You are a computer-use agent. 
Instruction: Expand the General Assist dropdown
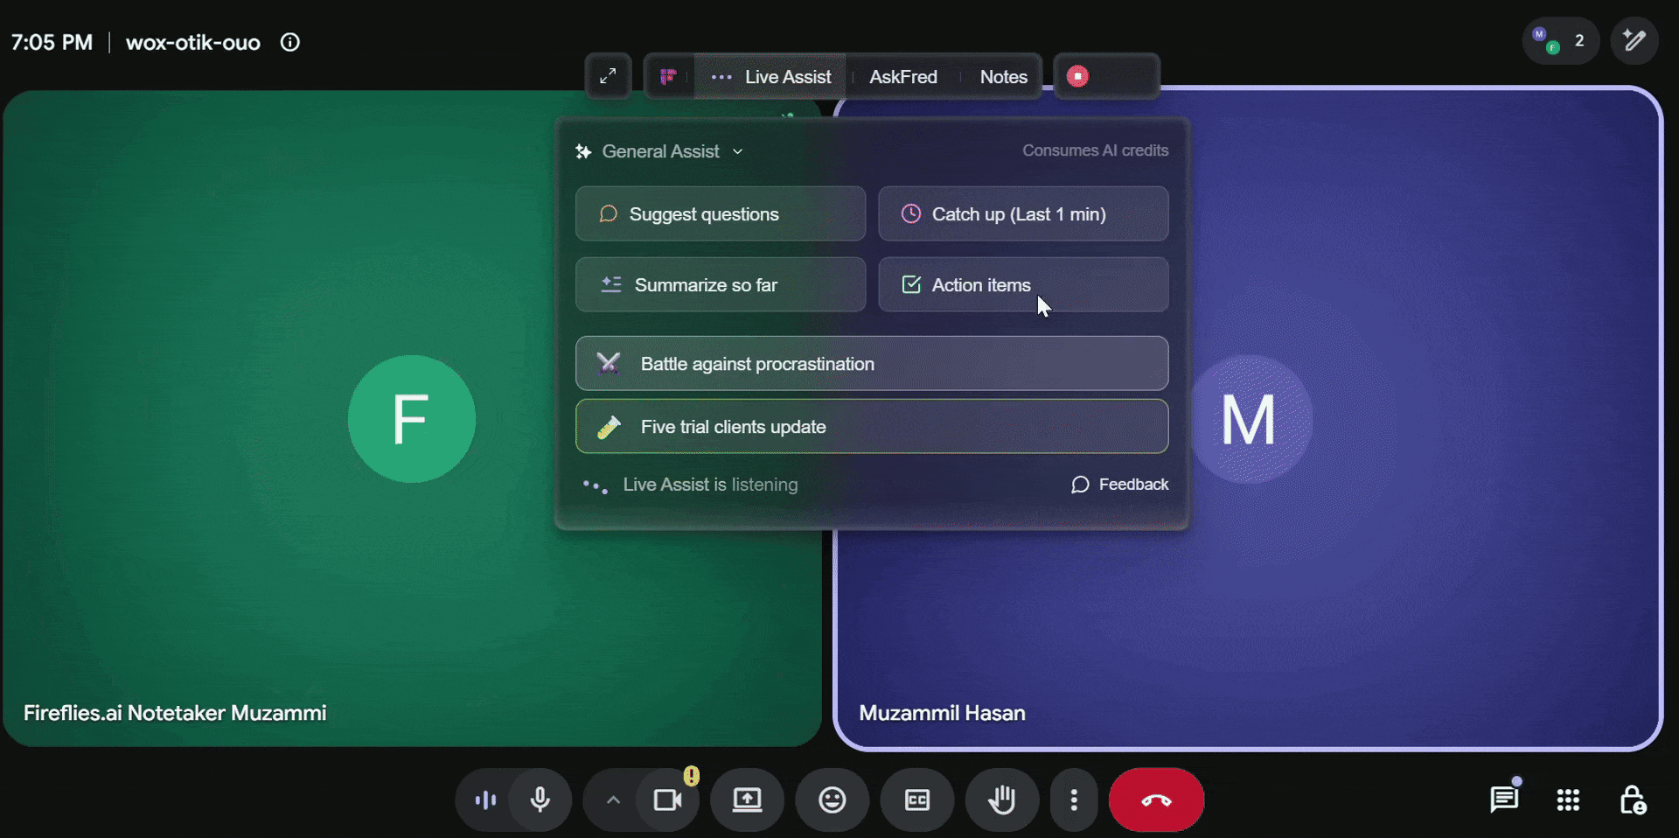point(659,151)
